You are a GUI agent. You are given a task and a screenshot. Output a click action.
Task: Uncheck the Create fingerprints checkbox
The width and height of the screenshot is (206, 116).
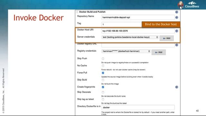(x=103, y=87)
